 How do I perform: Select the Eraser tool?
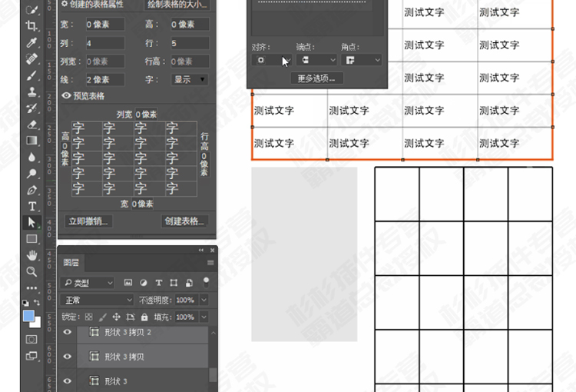(31, 125)
